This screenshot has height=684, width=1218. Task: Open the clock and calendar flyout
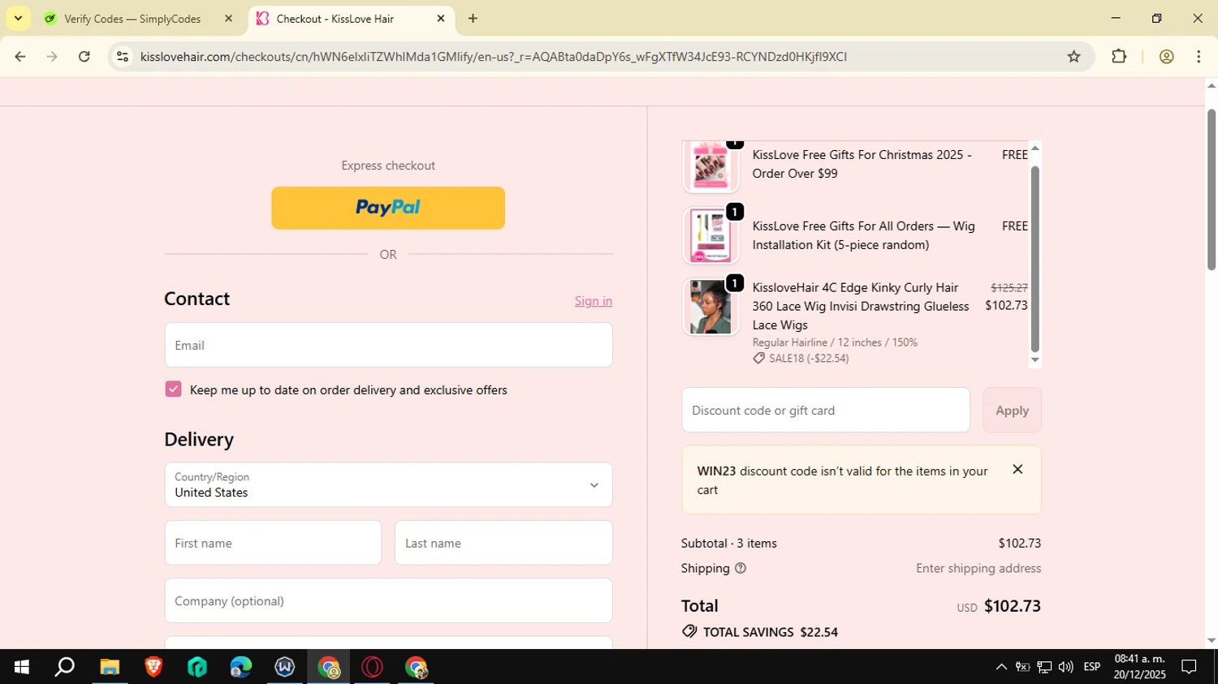1139,667
